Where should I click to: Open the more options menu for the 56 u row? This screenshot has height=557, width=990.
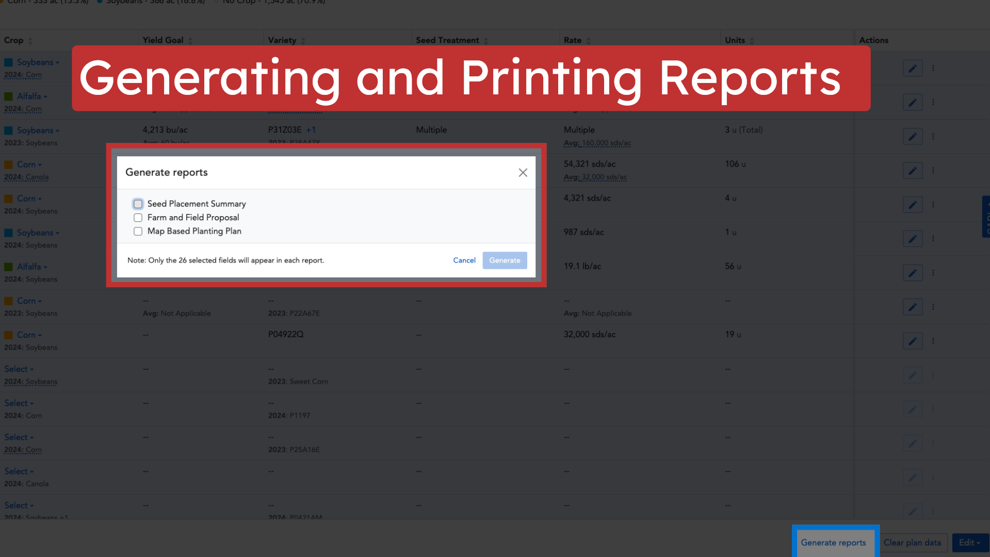(933, 272)
